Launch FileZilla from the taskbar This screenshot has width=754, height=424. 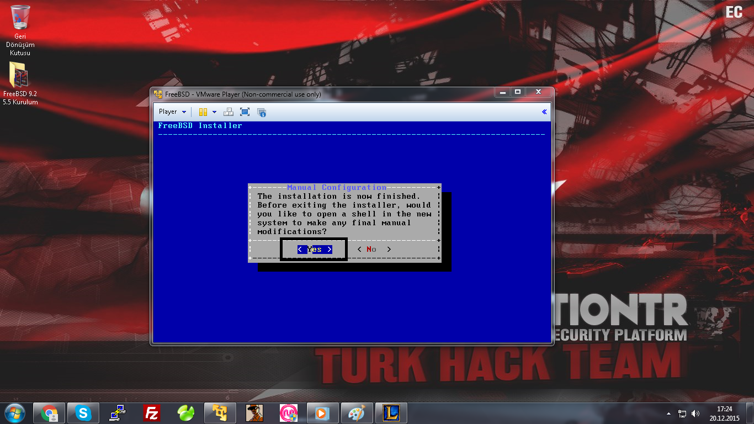click(x=152, y=413)
